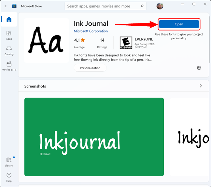211x187 pixels.
Task: Click the search apps input field
Action: 105,6
